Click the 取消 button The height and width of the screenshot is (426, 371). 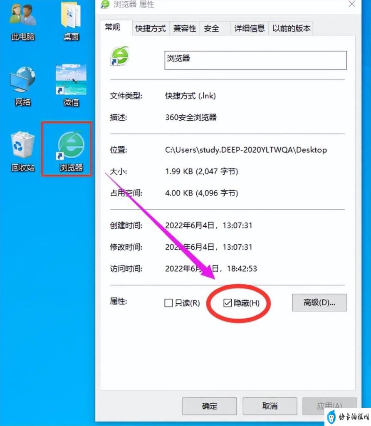270,406
